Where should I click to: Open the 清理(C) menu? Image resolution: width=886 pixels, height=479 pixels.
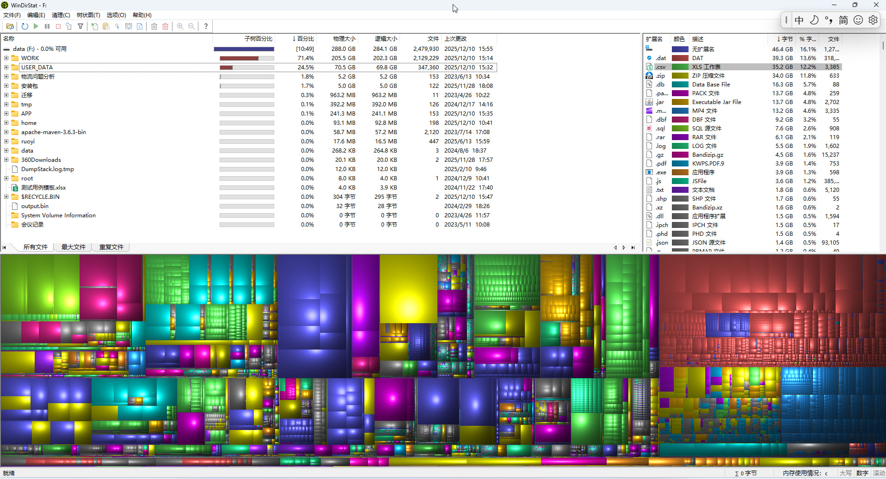61,15
